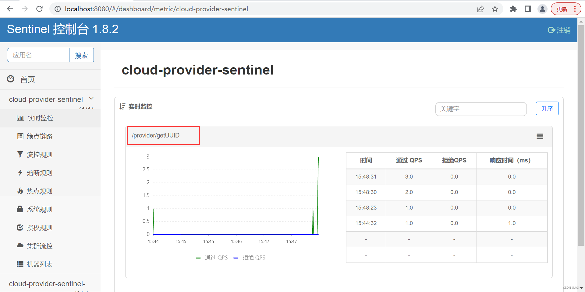
Task: Focus the 应用名 search field
Action: click(x=38, y=55)
